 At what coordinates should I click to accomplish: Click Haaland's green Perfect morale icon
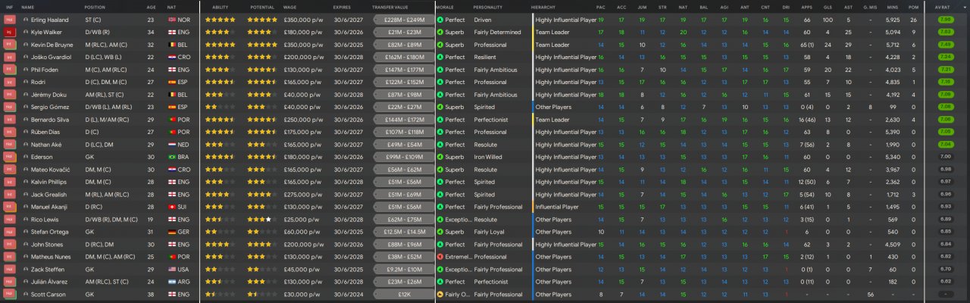coord(440,20)
